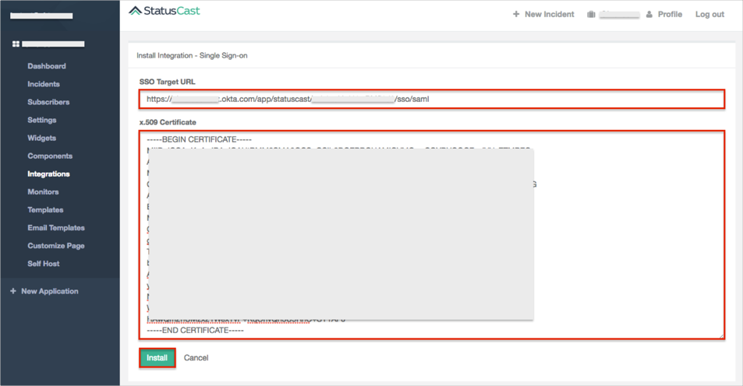Click the x.509 Certificate resize handle
The width and height of the screenshot is (743, 386).
[721, 335]
